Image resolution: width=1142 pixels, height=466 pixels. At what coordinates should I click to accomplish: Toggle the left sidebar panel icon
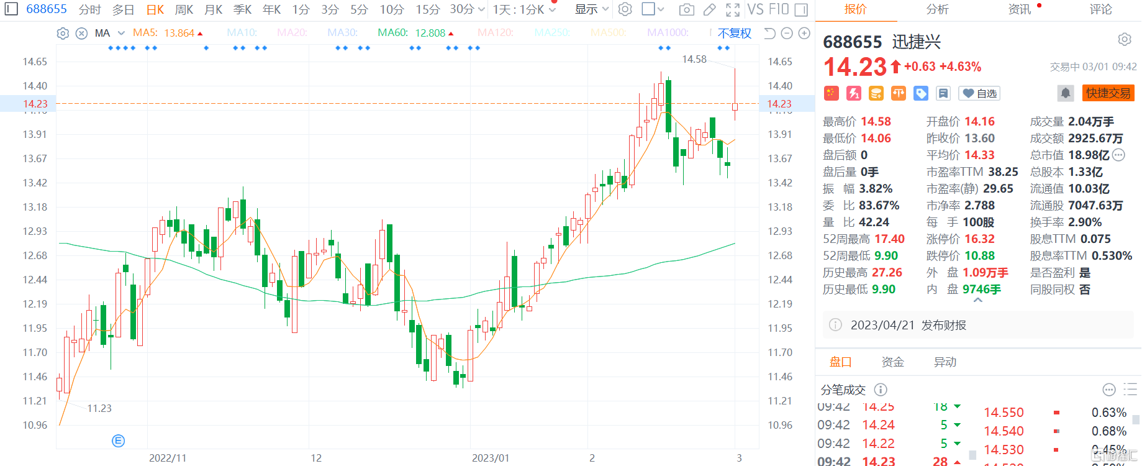[11, 9]
